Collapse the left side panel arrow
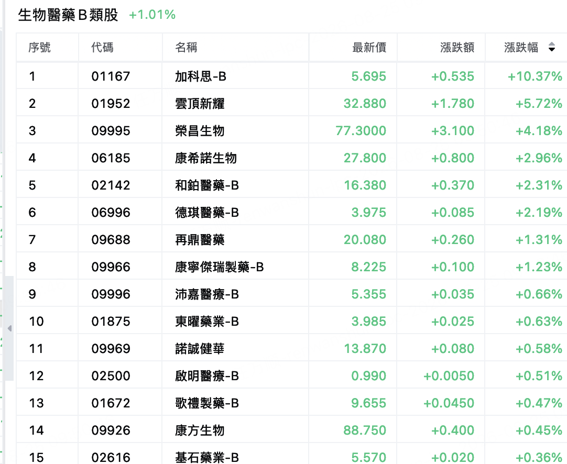The width and height of the screenshot is (567, 464). click(x=9, y=328)
